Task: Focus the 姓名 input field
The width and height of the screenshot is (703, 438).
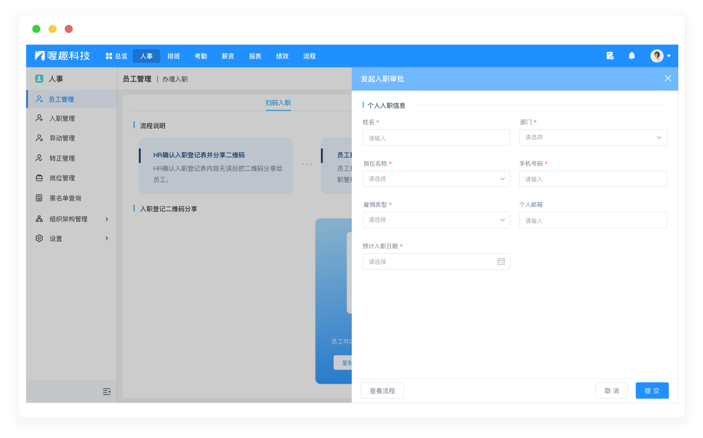Action: click(436, 138)
